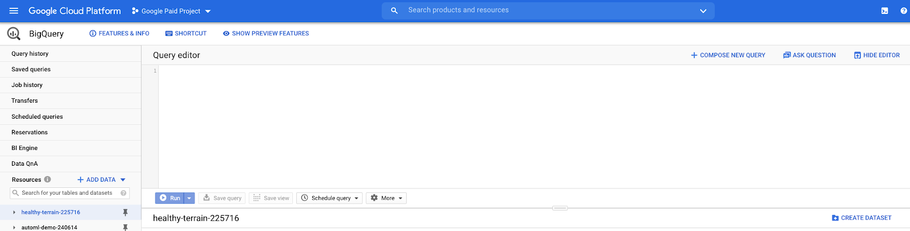
Task: Click the BigQuery logo icon
Action: click(x=14, y=33)
